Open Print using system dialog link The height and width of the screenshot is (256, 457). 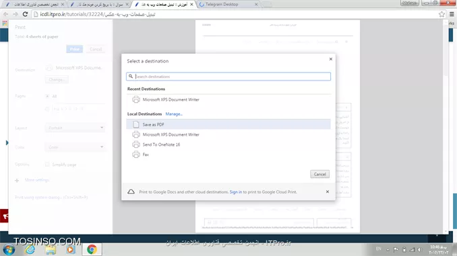click(51, 198)
